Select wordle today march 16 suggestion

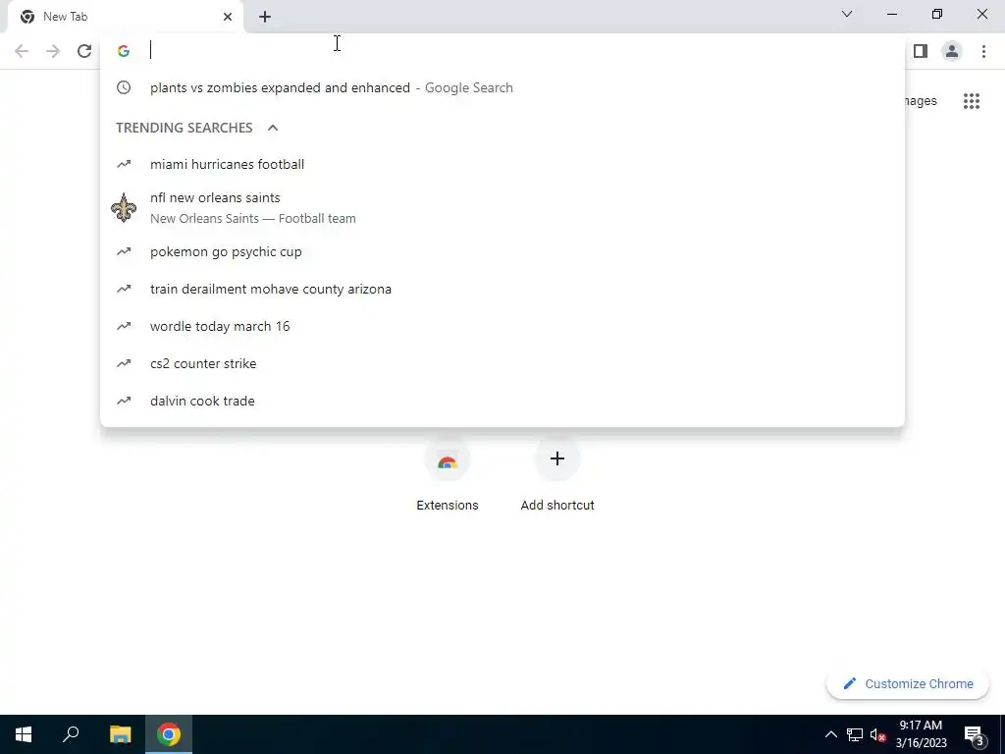[502, 326]
